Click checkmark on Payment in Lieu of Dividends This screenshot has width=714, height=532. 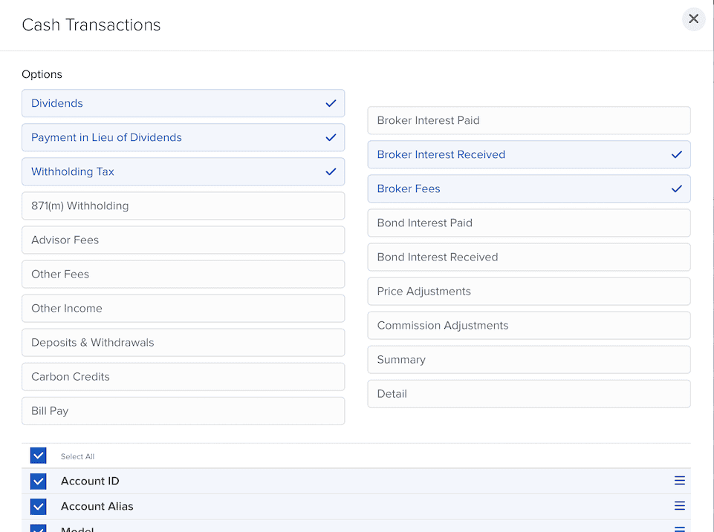click(331, 137)
